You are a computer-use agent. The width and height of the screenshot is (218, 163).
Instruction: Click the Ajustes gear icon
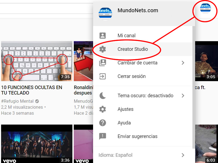(x=103, y=109)
